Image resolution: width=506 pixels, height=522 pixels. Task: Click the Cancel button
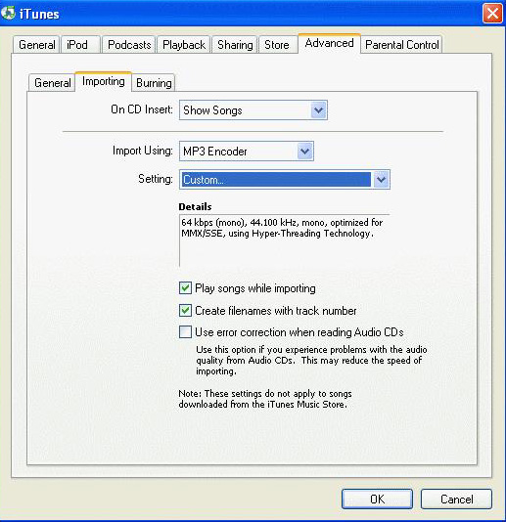click(x=456, y=499)
